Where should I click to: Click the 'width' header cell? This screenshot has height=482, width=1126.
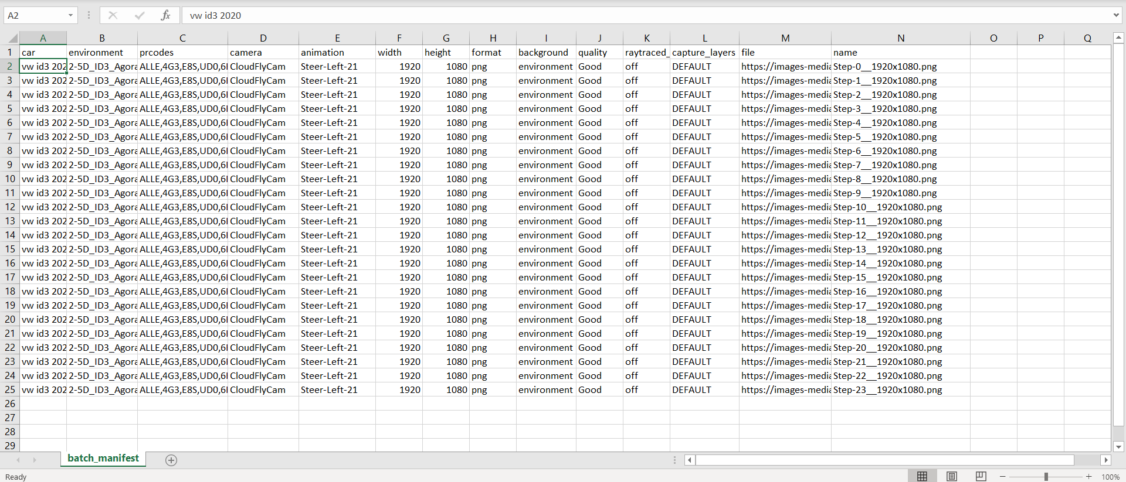tap(399, 52)
